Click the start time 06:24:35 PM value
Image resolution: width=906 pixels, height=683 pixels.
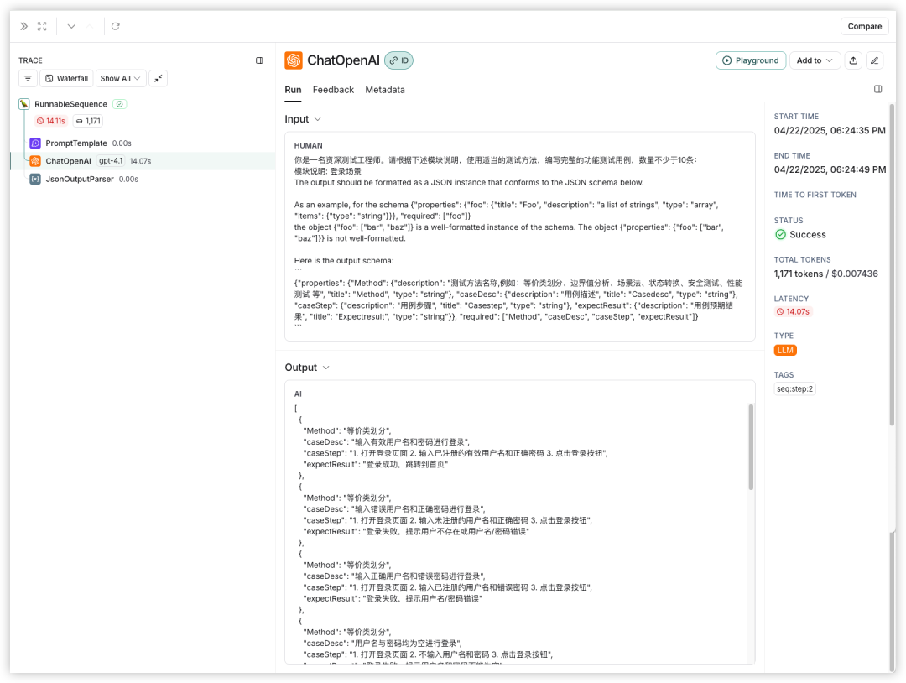[829, 131]
